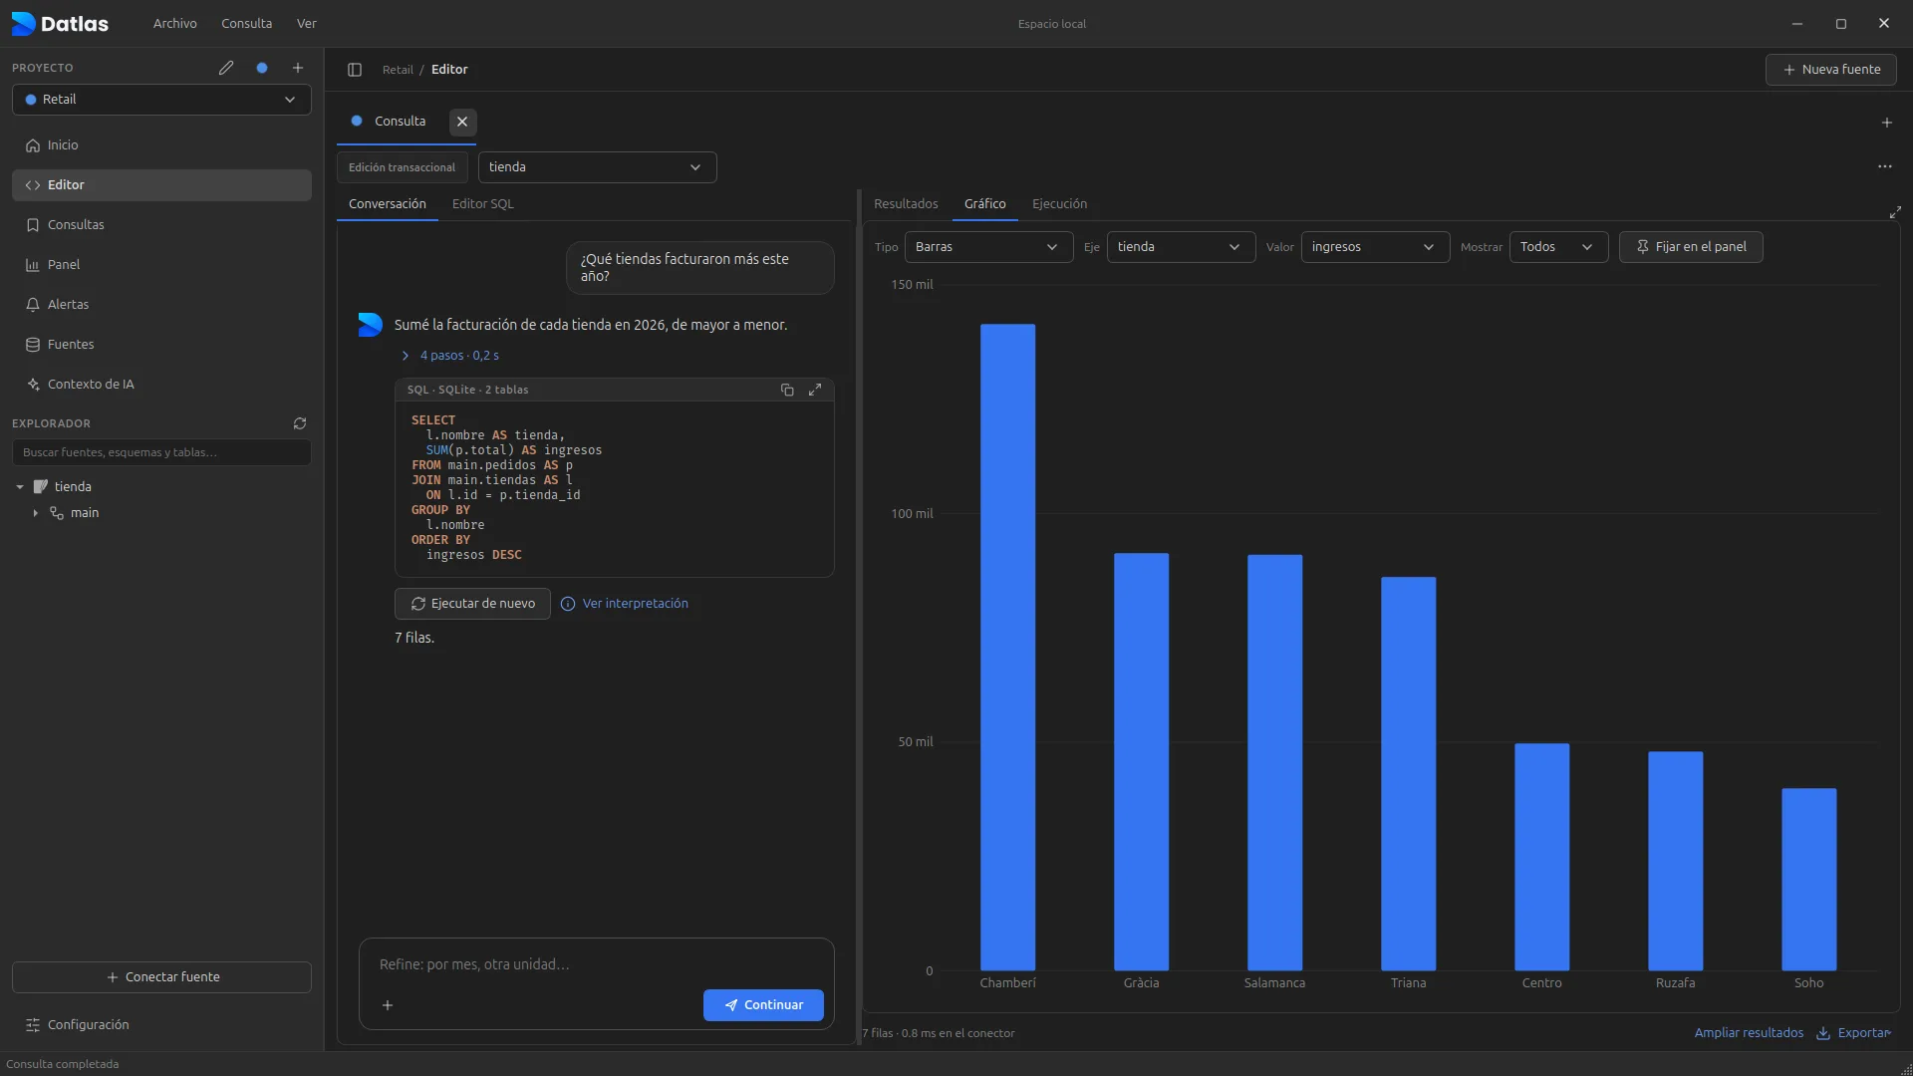The image size is (1913, 1076).
Task: Switch to Ejecución tab
Action: point(1059,203)
